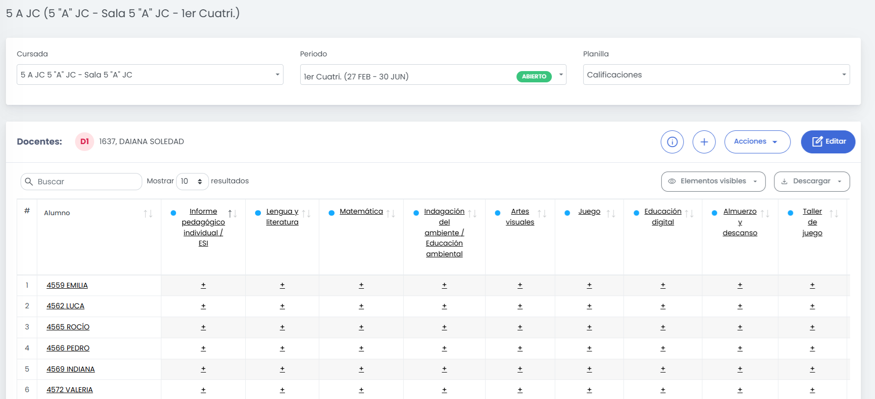Add Taller de juego grade for 4572 VALERIA
Screen dimensions: 875x399
point(812,390)
